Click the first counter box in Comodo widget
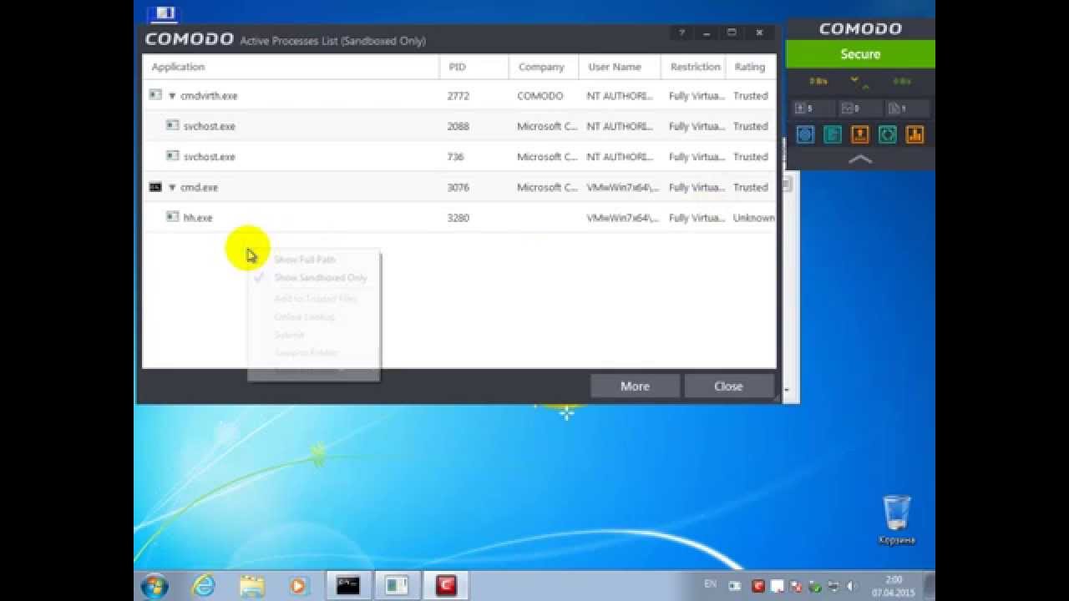The width and height of the screenshot is (1069, 601). [813, 109]
